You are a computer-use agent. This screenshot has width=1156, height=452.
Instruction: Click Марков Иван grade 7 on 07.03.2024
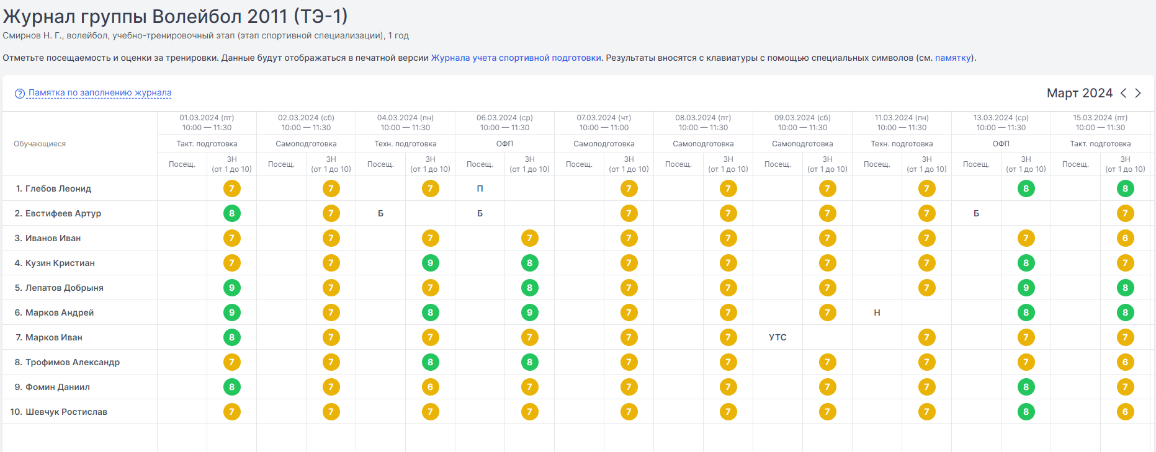629,337
